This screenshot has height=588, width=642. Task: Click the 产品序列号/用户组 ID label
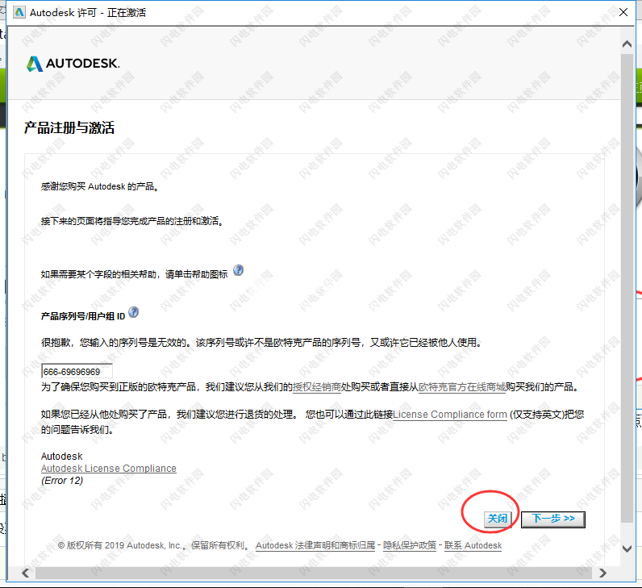pyautogui.click(x=83, y=316)
